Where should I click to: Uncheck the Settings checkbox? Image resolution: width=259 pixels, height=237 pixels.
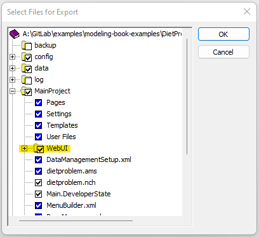[x=38, y=114]
